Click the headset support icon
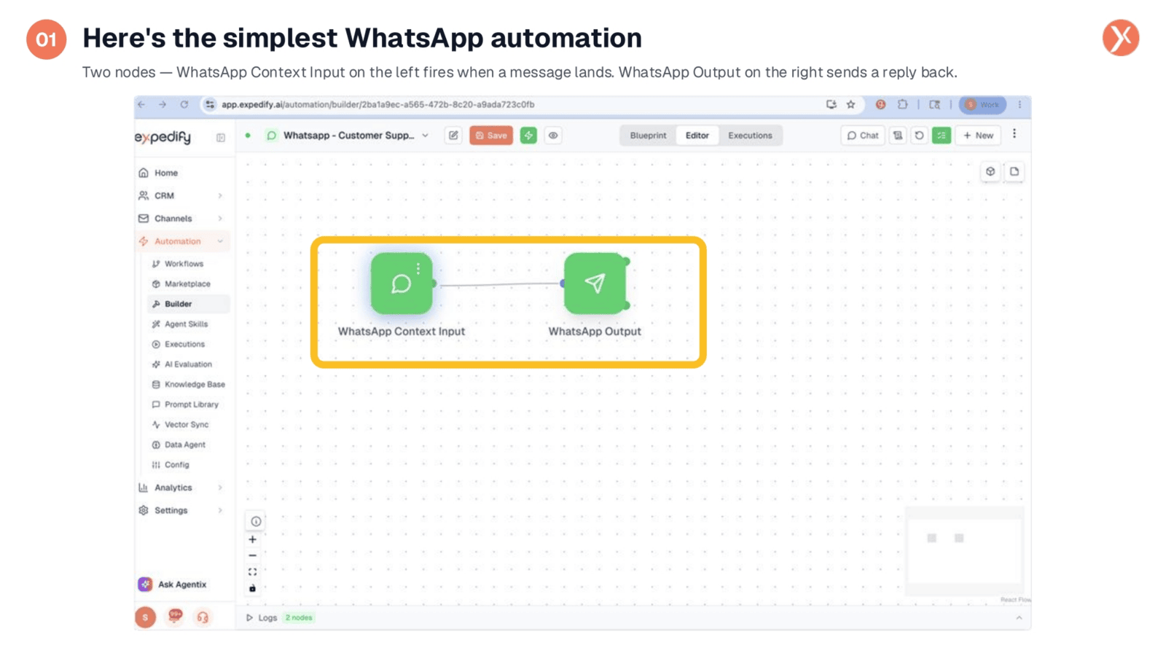 203,617
